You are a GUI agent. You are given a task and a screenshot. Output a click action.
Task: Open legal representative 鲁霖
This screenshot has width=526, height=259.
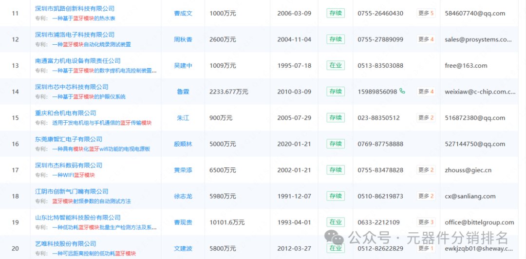(183, 92)
